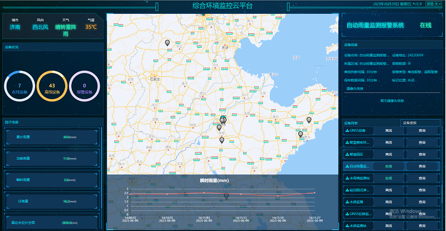Click the device icon beside 水质监测站

coord(347,226)
